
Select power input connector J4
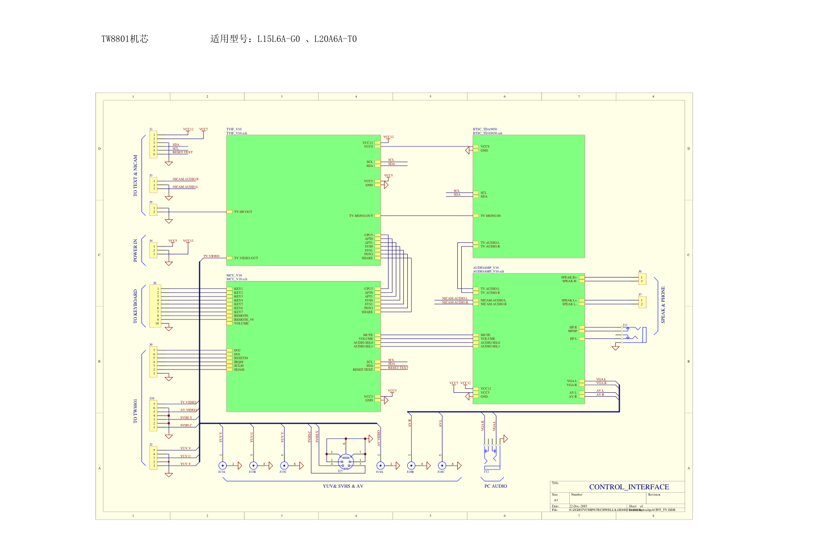[153, 250]
